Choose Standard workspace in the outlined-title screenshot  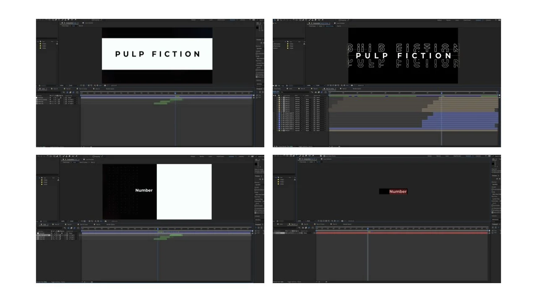(x=478, y=20)
